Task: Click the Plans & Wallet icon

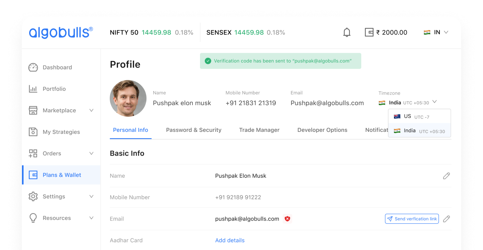Action: [33, 175]
